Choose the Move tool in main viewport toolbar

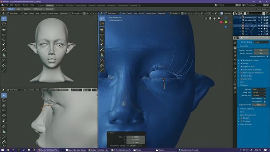coord(102,34)
